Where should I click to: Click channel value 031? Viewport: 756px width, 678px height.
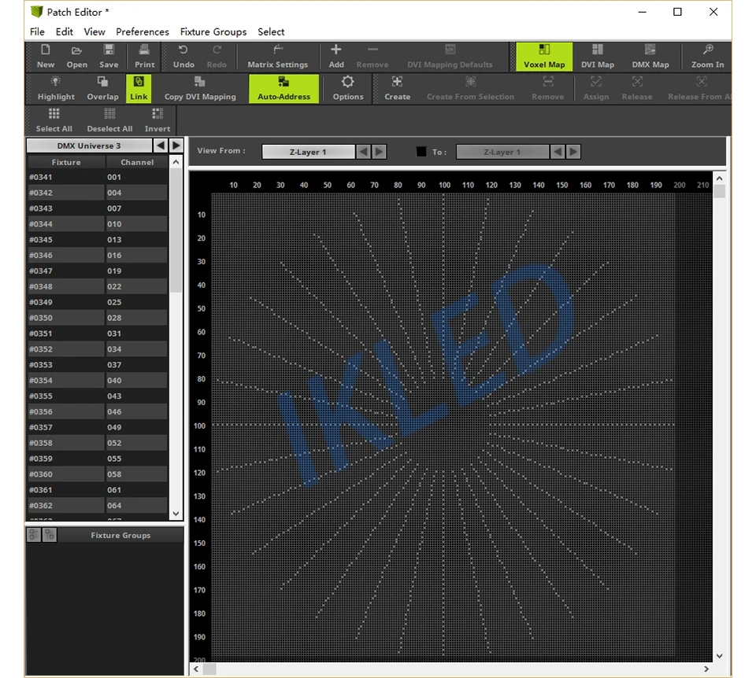(x=114, y=333)
